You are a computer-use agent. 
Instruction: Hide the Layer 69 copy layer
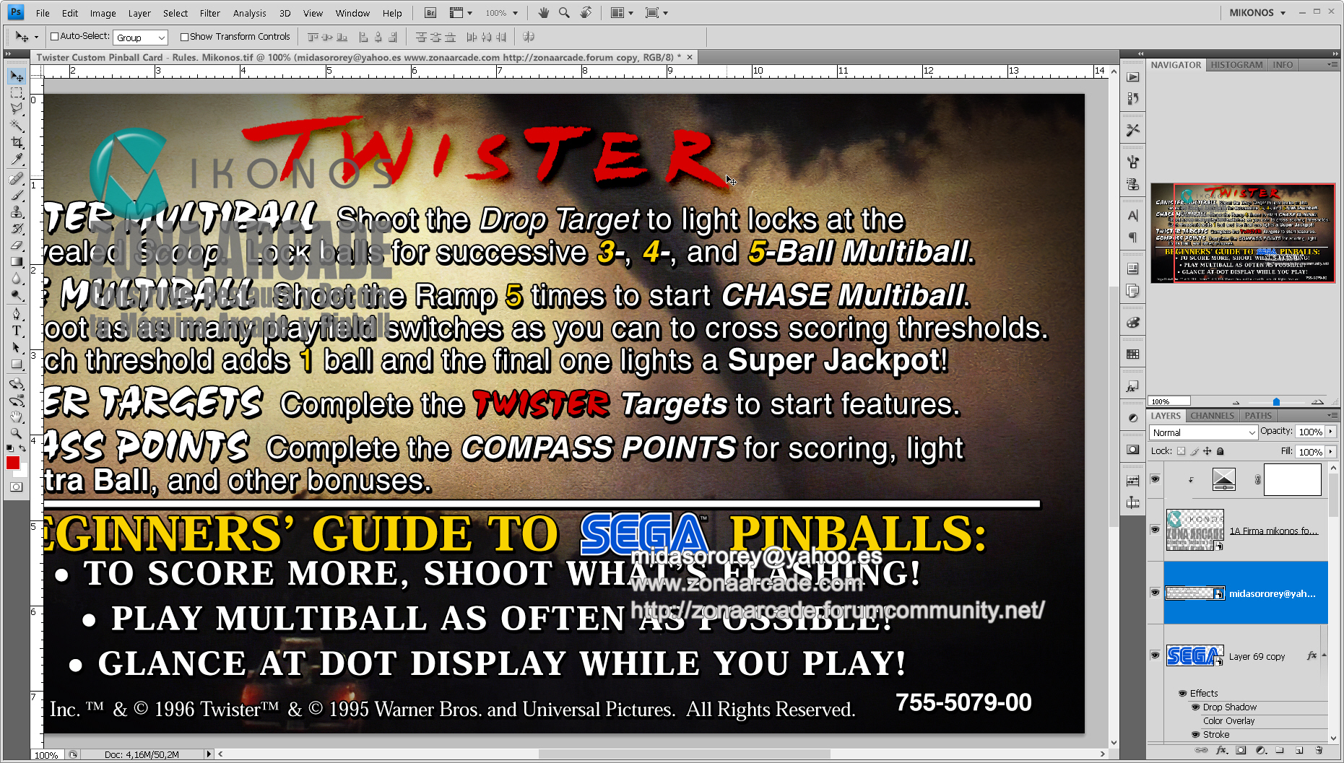[x=1155, y=655]
